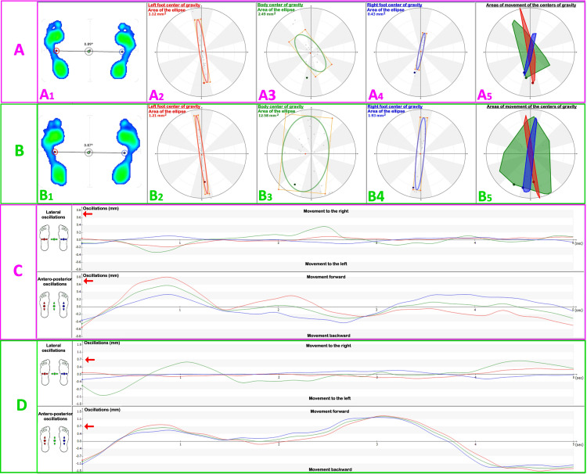The image size is (587, 474).
Task: Open 'Areas of movement of the centers of gravity' in row A
Action: pos(531,5)
